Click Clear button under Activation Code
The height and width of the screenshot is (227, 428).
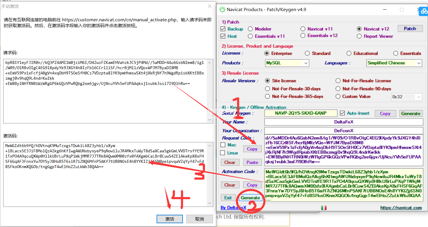[x=230, y=185]
